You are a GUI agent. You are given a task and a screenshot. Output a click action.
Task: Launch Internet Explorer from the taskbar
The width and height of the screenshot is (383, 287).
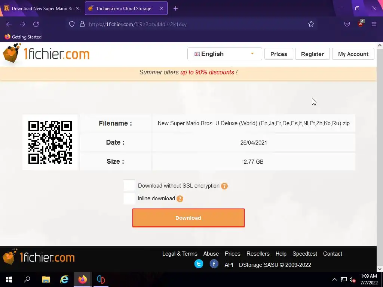(64, 280)
